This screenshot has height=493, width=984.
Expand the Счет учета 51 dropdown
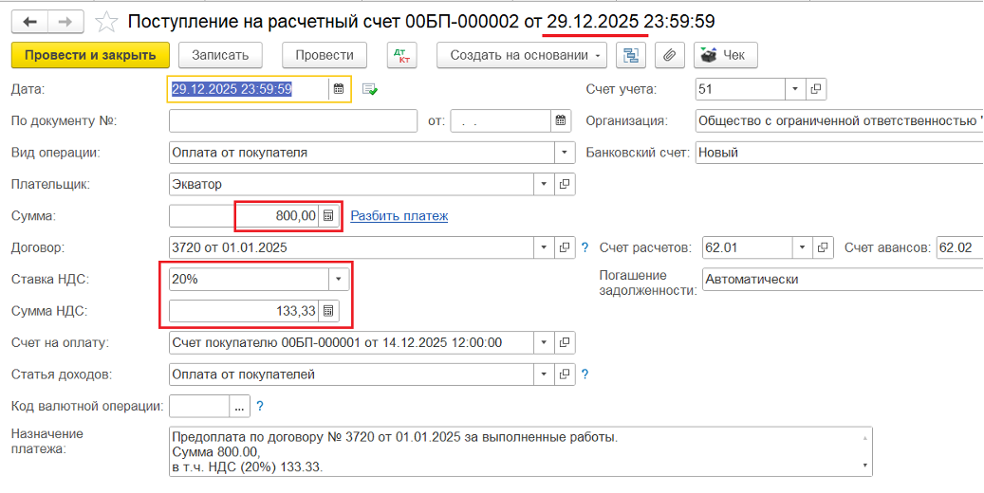tap(794, 89)
